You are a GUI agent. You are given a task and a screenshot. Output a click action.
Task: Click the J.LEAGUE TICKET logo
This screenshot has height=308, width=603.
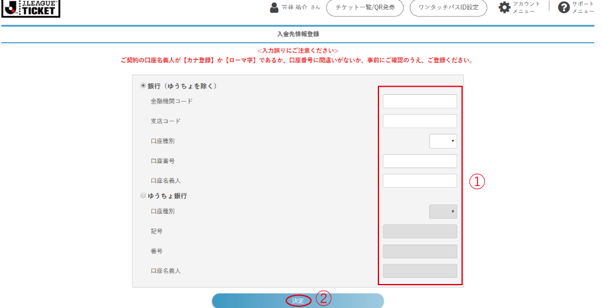point(32,7)
